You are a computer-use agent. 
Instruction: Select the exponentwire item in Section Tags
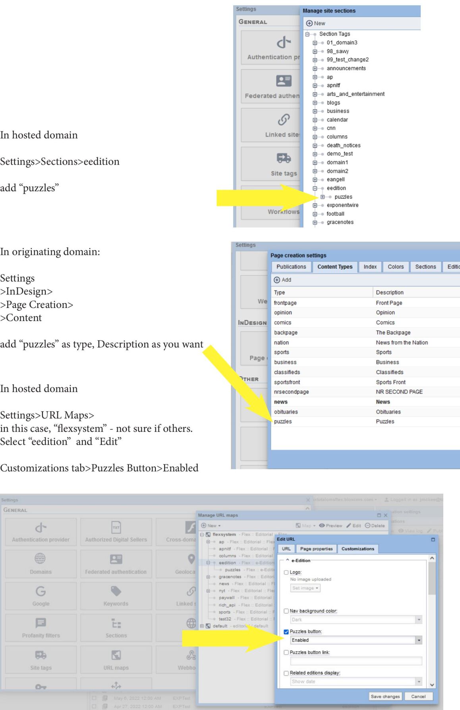[x=342, y=205]
